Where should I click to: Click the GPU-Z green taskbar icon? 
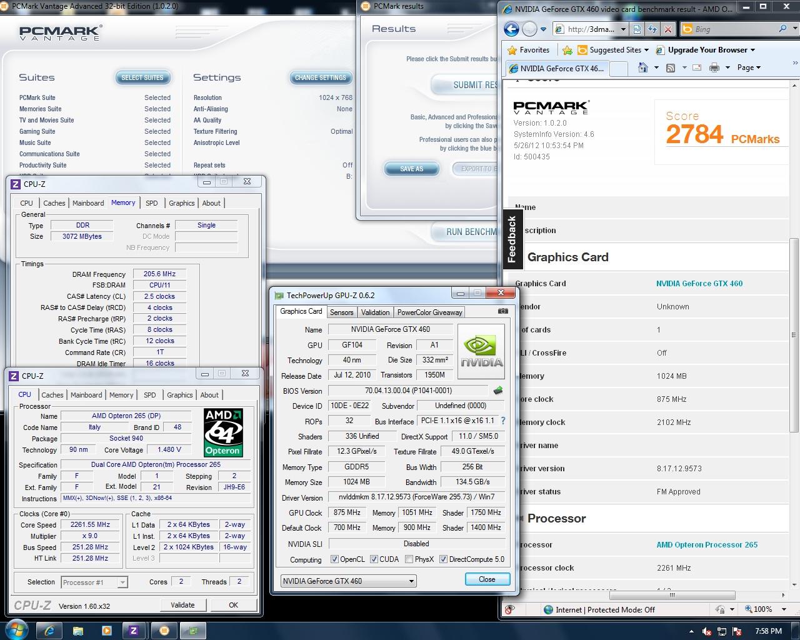pos(194,631)
